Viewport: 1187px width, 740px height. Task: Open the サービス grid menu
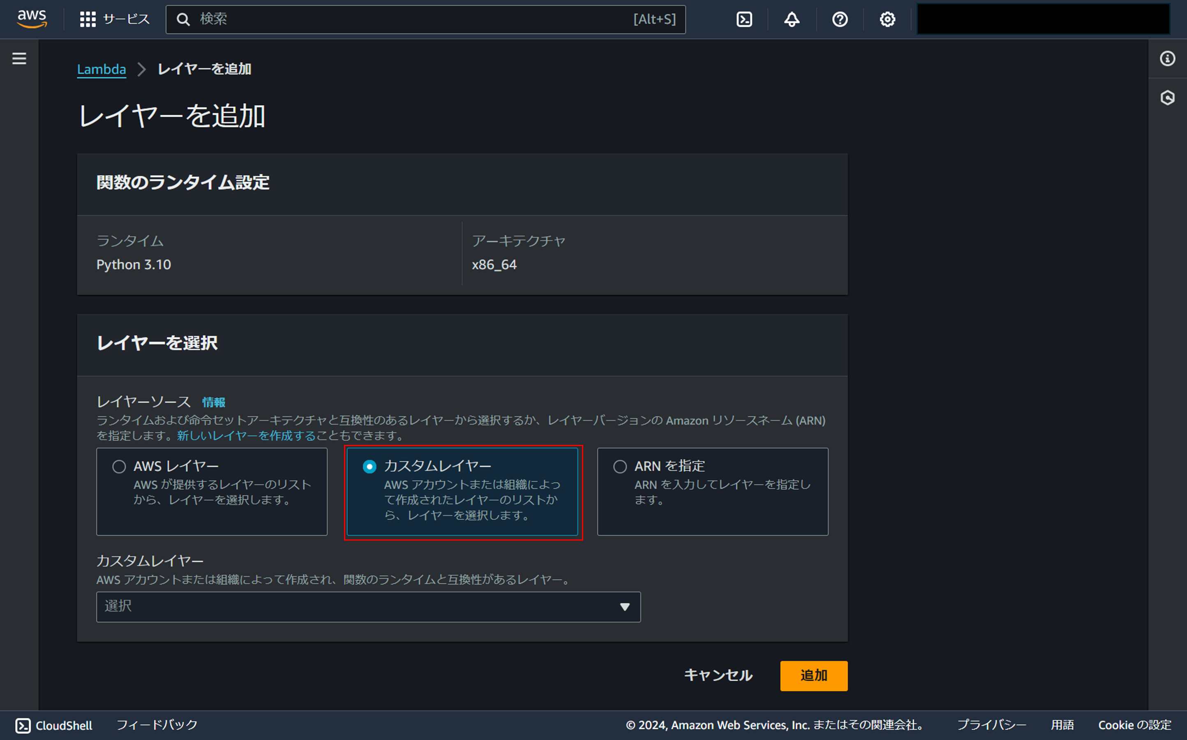tap(114, 19)
